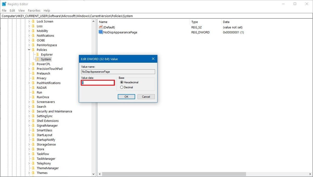The image size is (313, 177).
Task: Expand the Privacy registry key
Action: (x=29, y=78)
